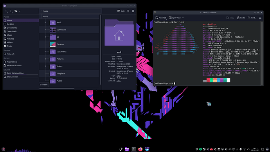Click the Name column header in Dolphin

[x=70, y=16]
